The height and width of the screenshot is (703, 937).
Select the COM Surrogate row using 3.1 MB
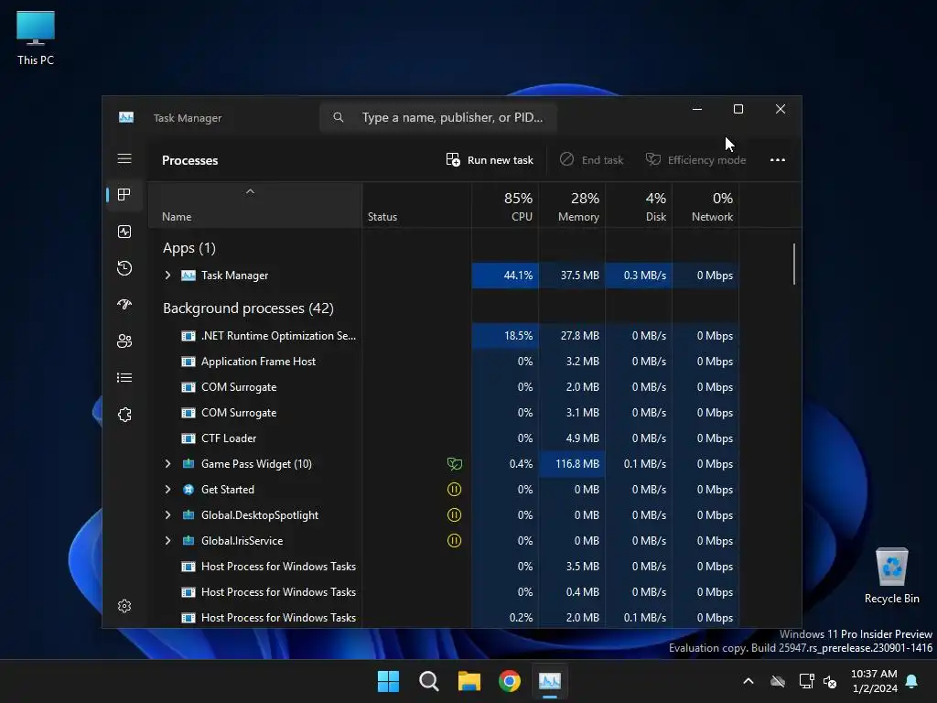(444, 413)
